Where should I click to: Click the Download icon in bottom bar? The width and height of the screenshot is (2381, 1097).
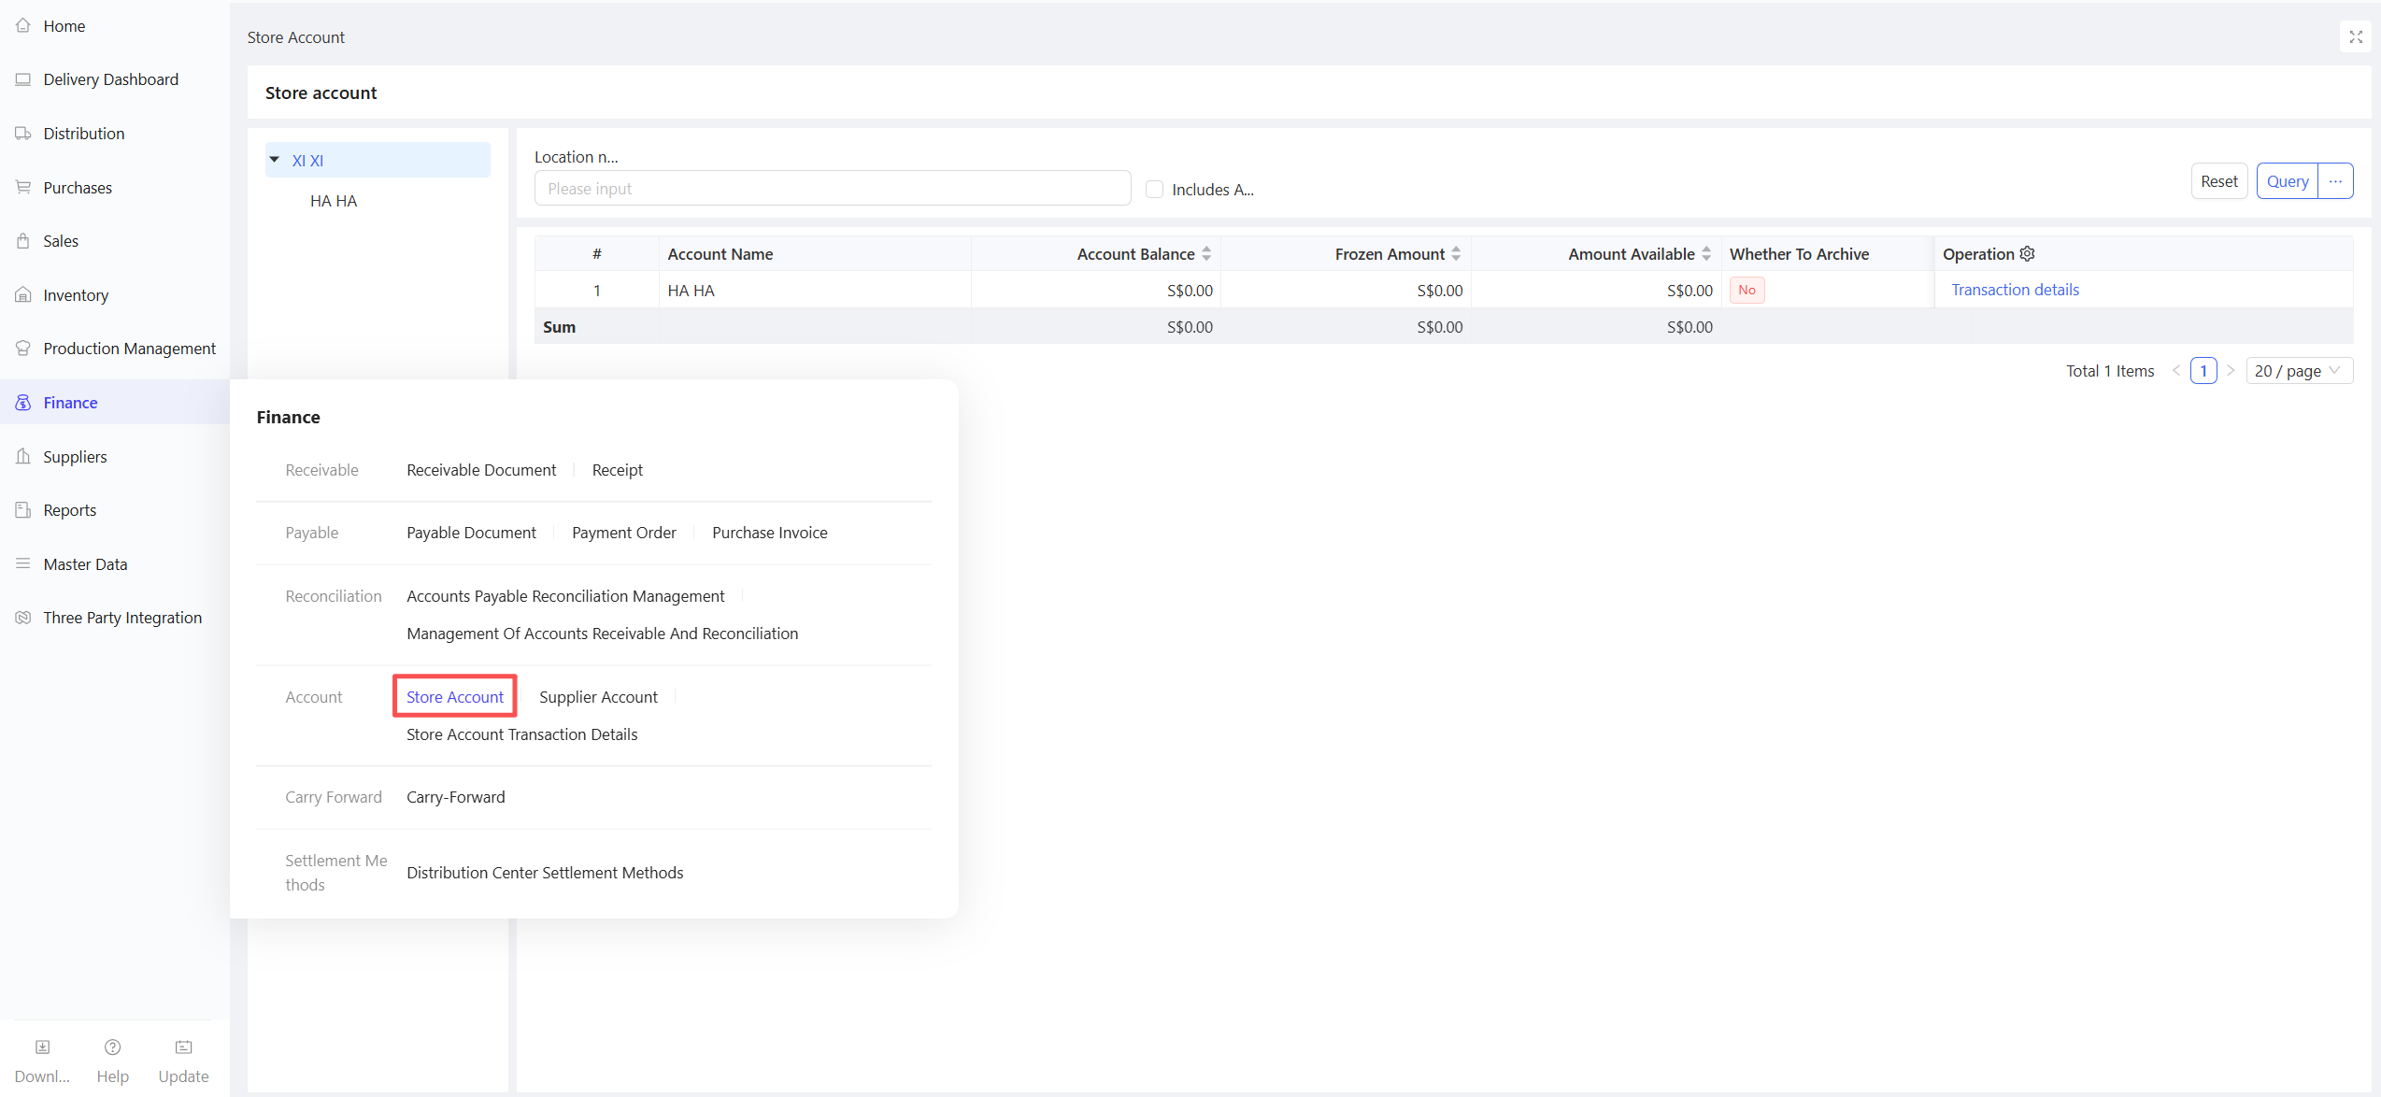tap(42, 1047)
